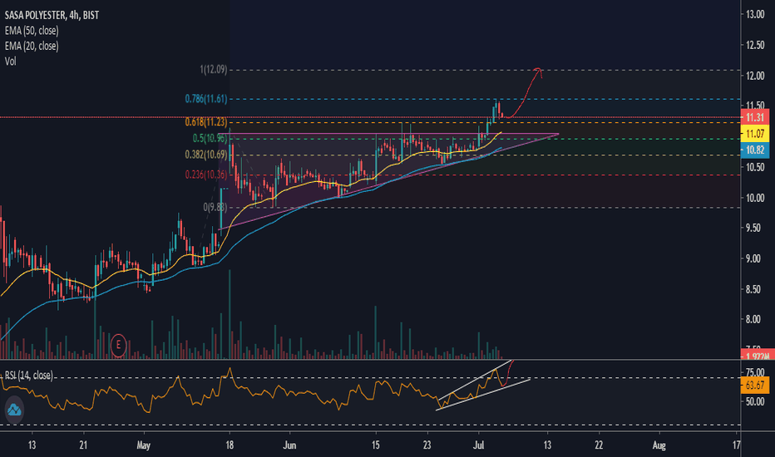This screenshot has height=457, width=775.
Task: Click the 12.00 price axis label
Action: click(755, 76)
